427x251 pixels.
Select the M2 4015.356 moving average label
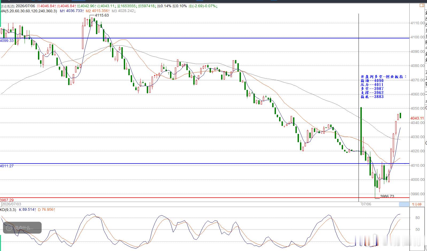(98, 11)
